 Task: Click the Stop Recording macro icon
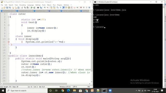click(x=84, y=7)
